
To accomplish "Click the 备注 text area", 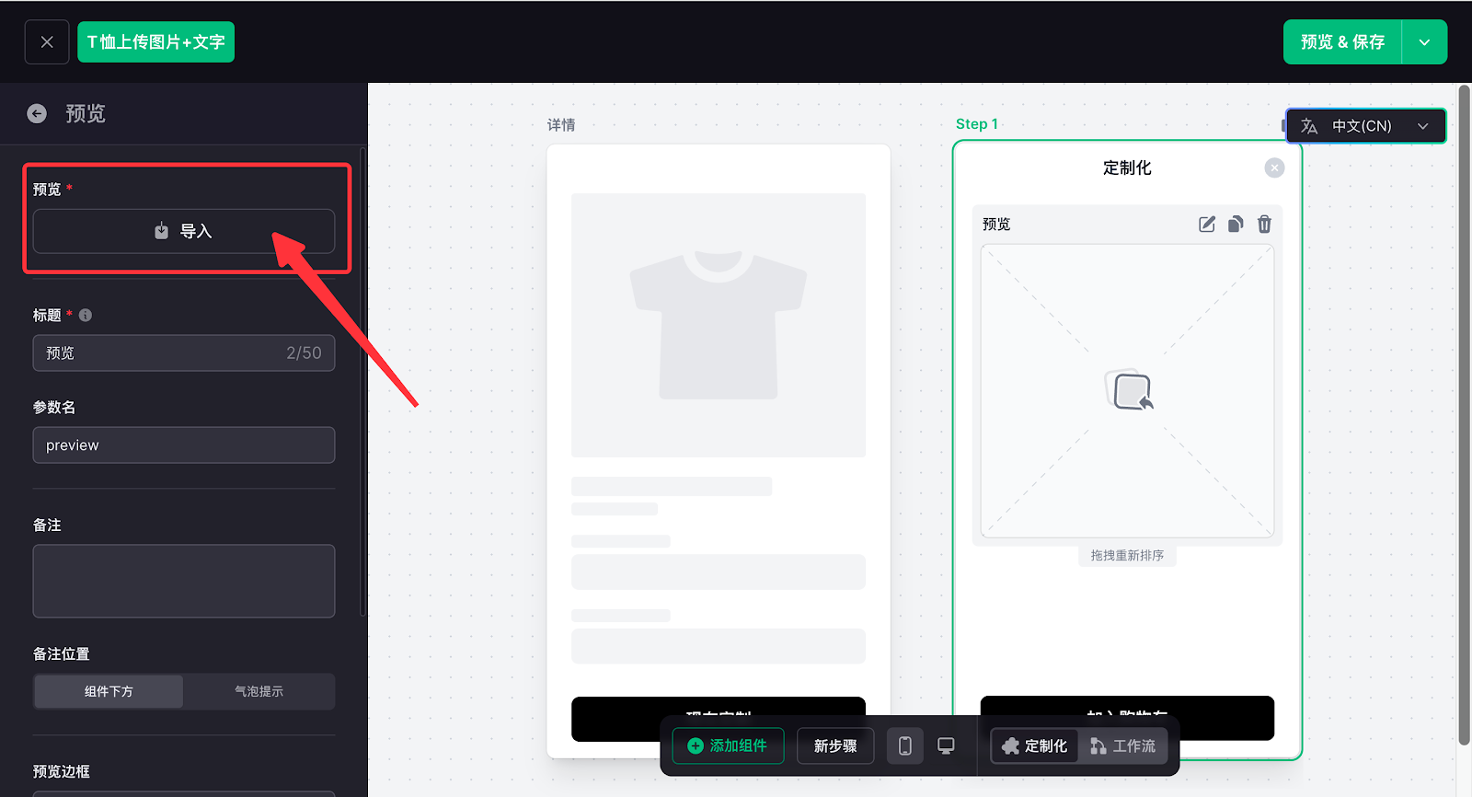I will [184, 581].
